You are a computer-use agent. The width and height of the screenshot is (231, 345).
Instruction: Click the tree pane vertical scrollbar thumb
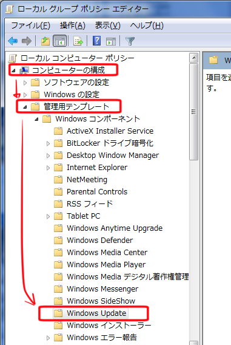193,112
